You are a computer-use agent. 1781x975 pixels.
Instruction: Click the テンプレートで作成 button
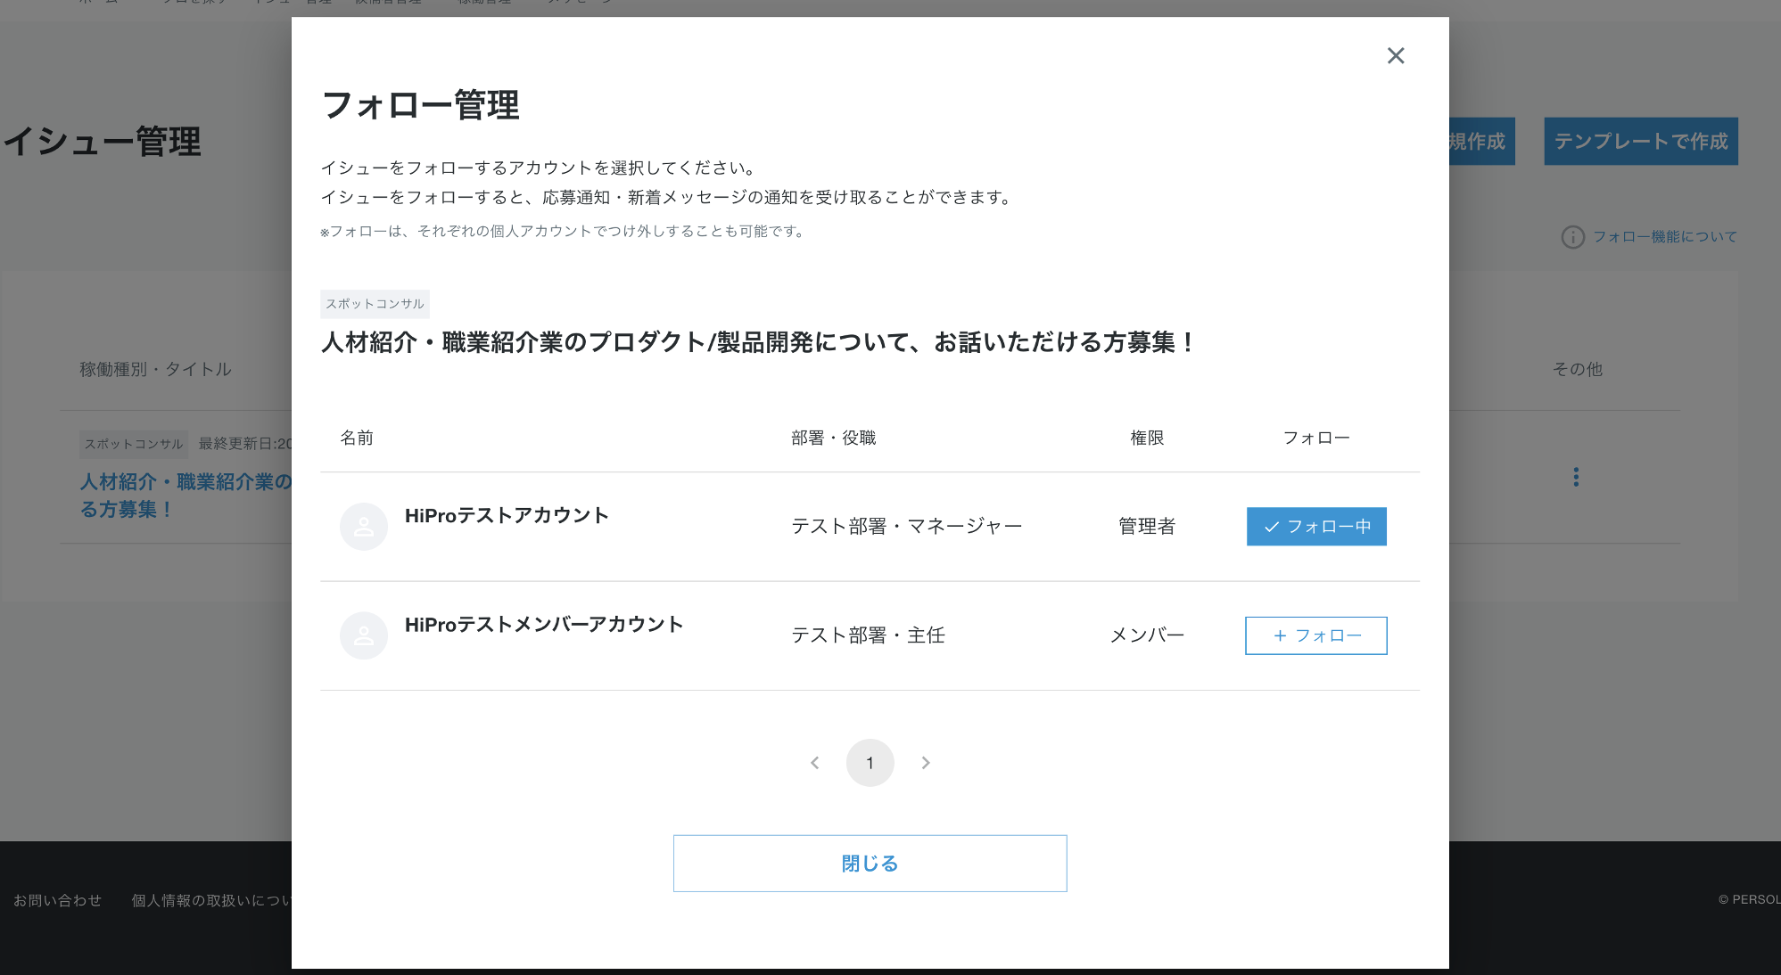click(1640, 141)
